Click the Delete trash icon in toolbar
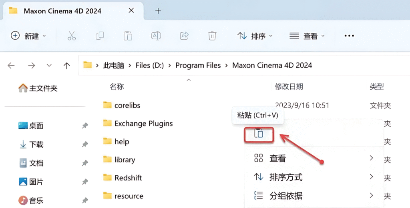 (212, 36)
